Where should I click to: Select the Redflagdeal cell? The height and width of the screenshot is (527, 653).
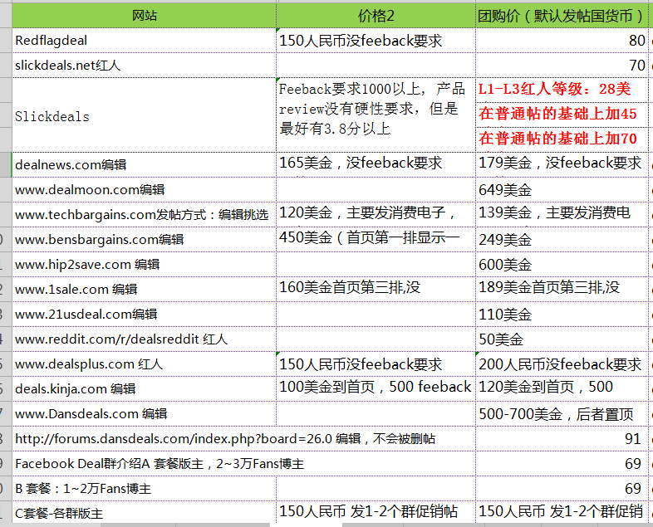click(144, 41)
